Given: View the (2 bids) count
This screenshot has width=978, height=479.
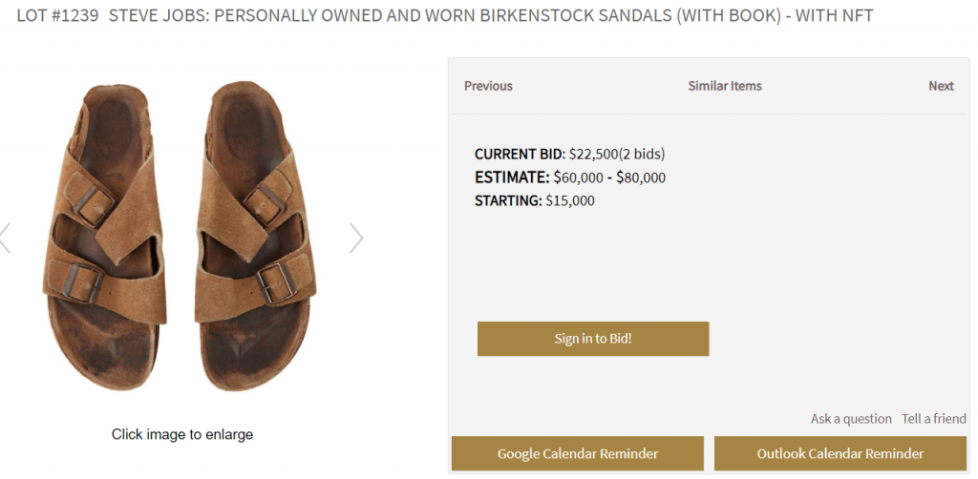Looking at the screenshot, I should click(x=642, y=154).
